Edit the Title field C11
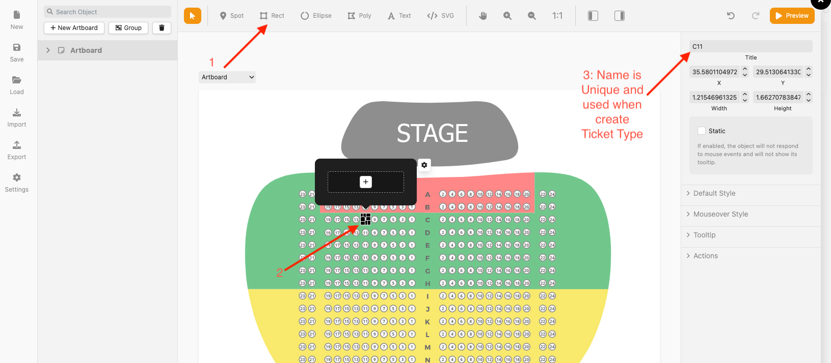Image resolution: width=831 pixels, height=363 pixels. point(751,46)
